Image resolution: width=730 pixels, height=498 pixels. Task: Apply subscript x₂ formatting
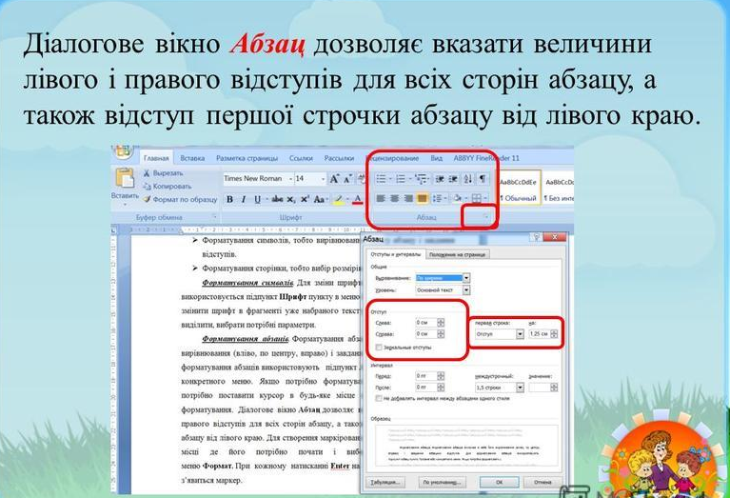(x=291, y=199)
